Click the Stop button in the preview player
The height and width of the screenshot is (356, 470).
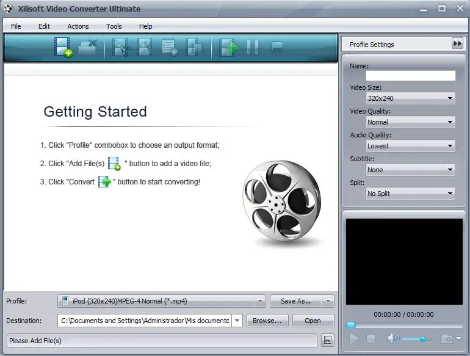pyautogui.click(x=371, y=339)
